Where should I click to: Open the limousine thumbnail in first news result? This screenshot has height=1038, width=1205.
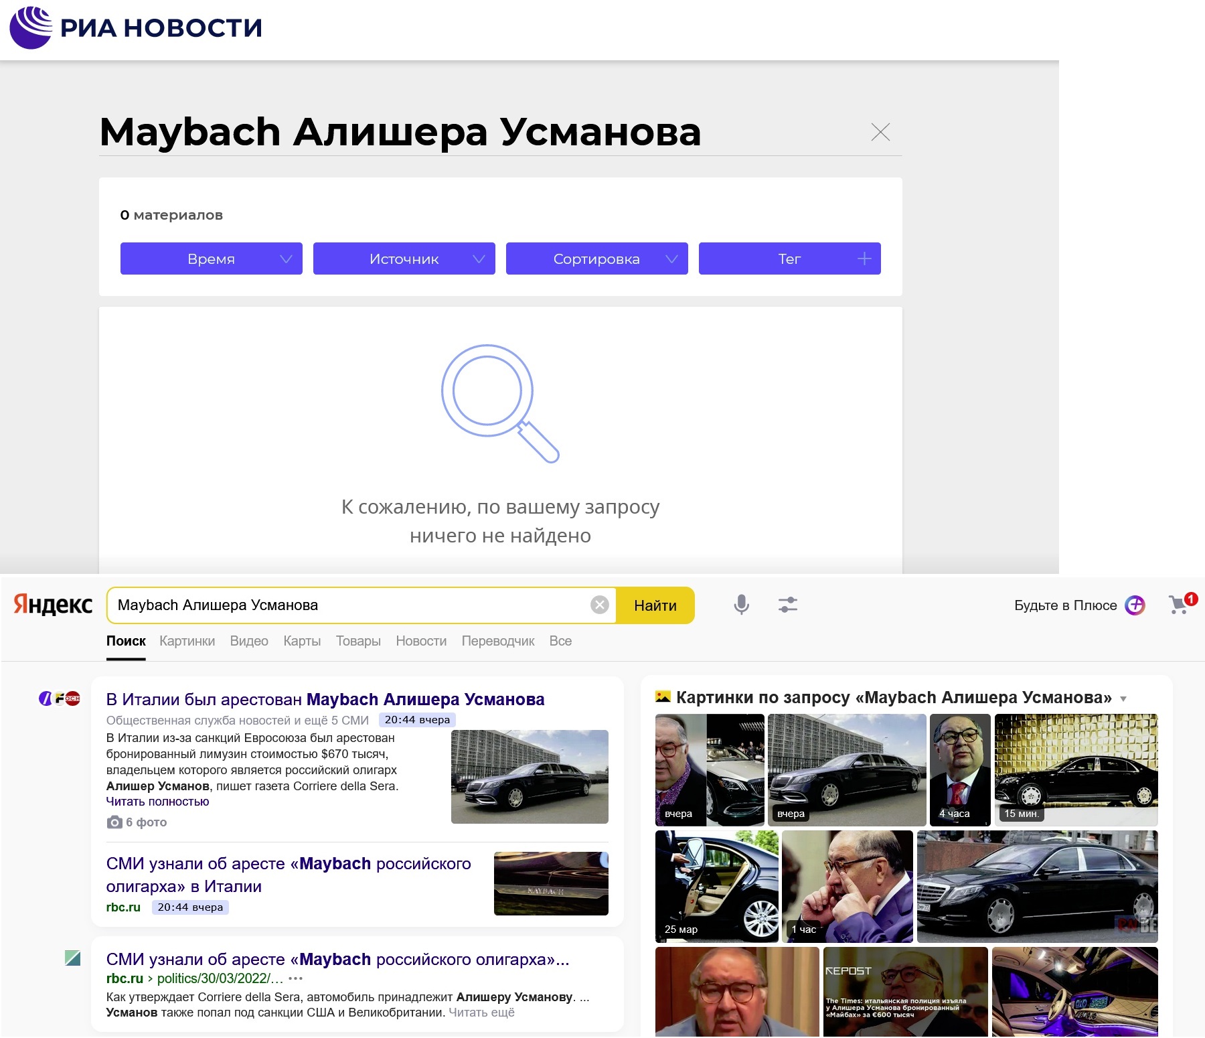pos(530,777)
